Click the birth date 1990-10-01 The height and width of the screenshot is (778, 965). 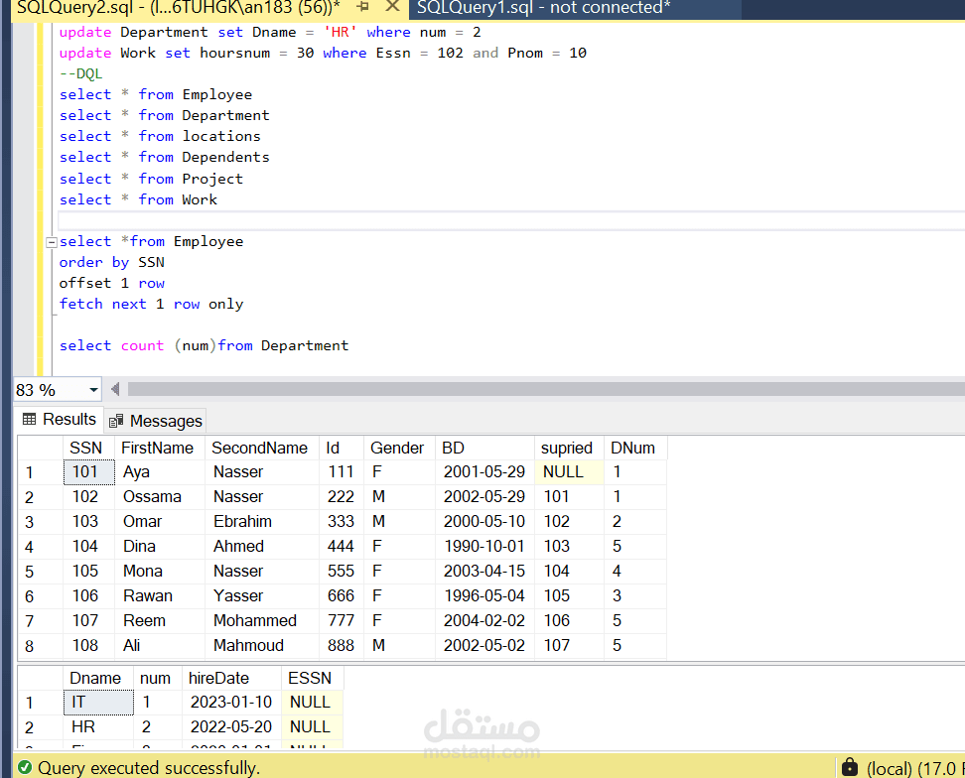(x=484, y=546)
